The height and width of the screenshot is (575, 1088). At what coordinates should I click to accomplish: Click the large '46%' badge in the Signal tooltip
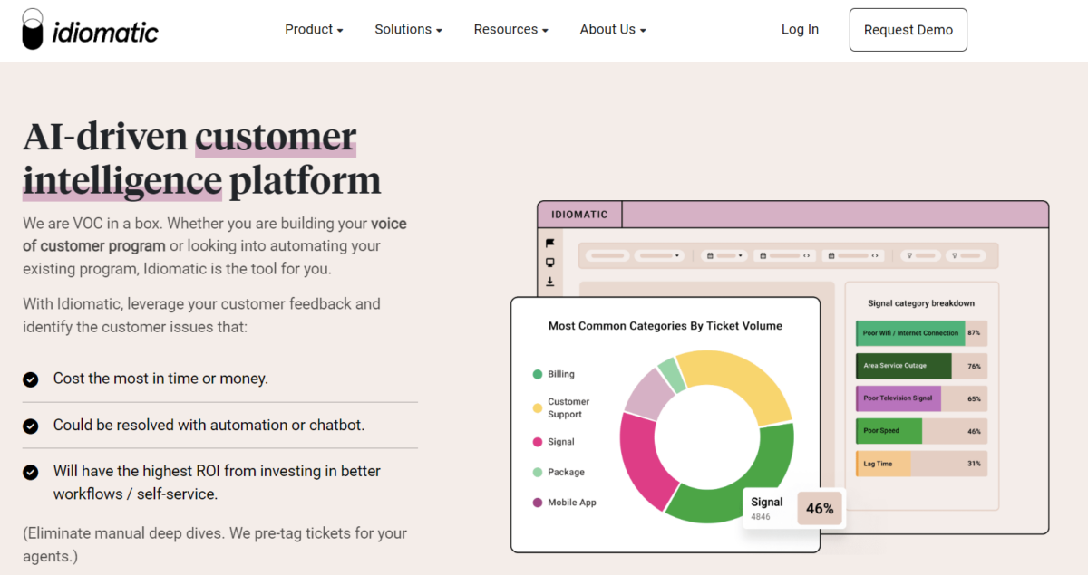coord(820,509)
